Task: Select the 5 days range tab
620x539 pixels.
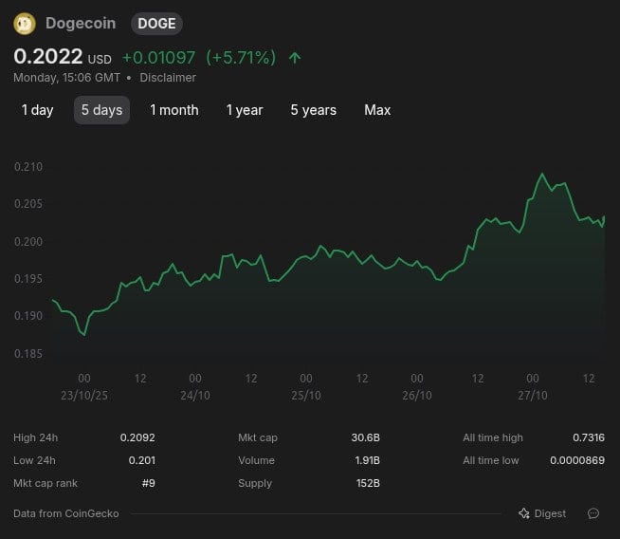Action: [101, 110]
